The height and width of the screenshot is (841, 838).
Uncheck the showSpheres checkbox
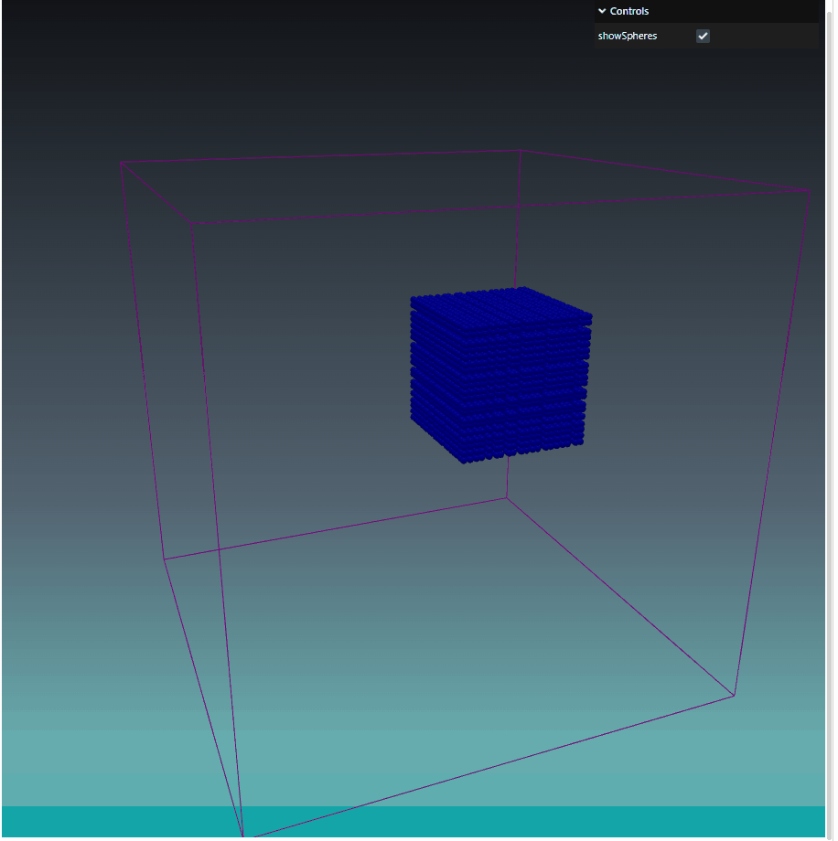tap(703, 36)
